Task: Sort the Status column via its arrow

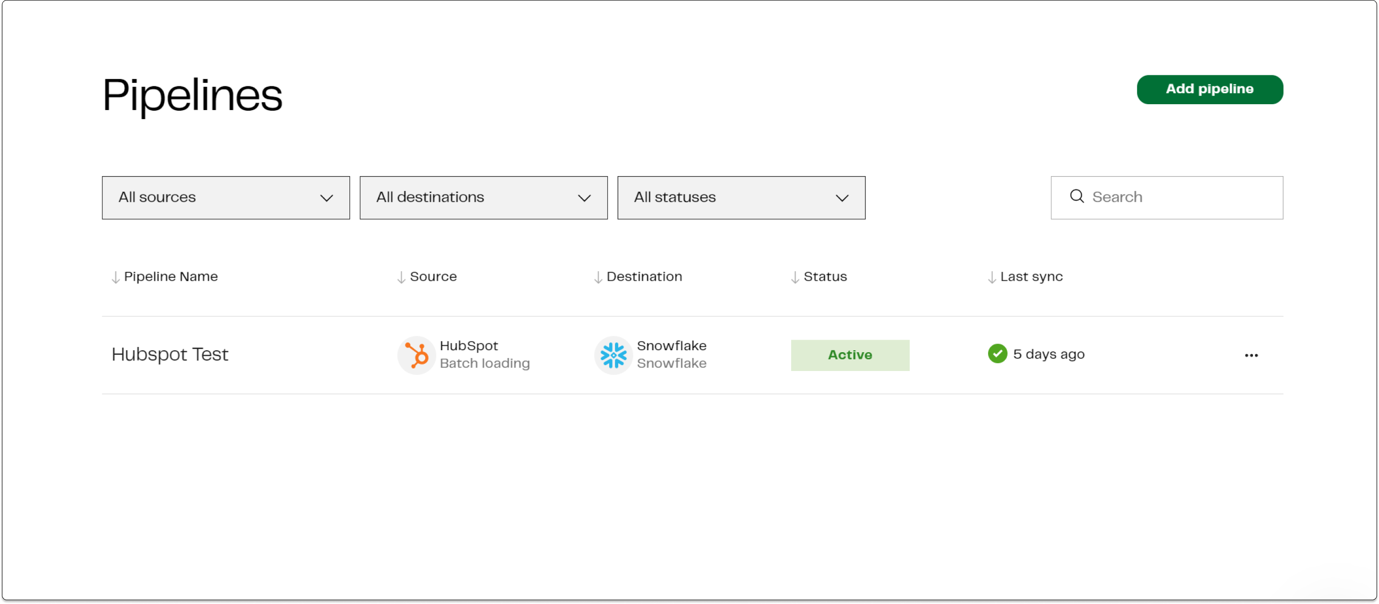Action: (x=795, y=277)
